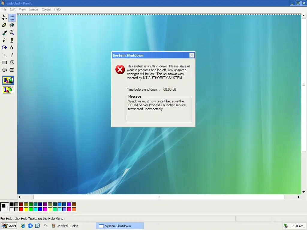Pick the Curve tool

12,55
